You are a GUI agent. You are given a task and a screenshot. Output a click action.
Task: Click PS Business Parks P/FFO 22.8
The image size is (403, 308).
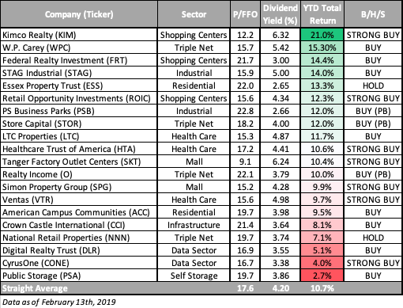click(x=245, y=111)
